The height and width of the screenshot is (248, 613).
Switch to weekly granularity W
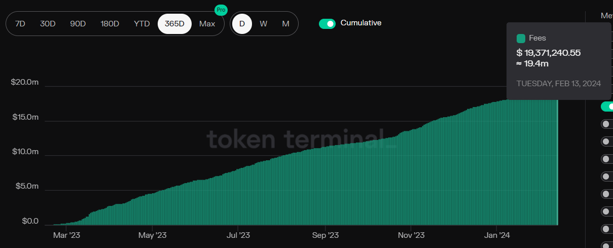coord(264,24)
